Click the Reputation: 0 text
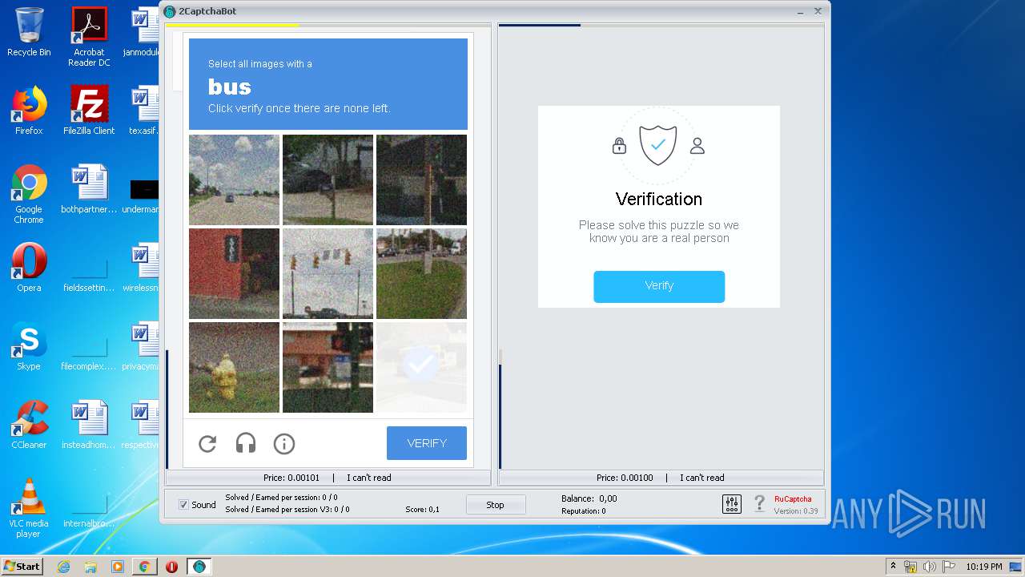This screenshot has height=577, width=1025. click(x=583, y=511)
